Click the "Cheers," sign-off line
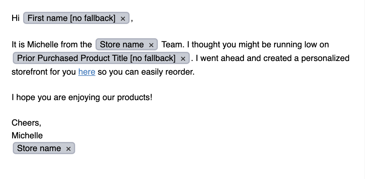Image resolution: width=365 pixels, height=179 pixels. click(26, 123)
